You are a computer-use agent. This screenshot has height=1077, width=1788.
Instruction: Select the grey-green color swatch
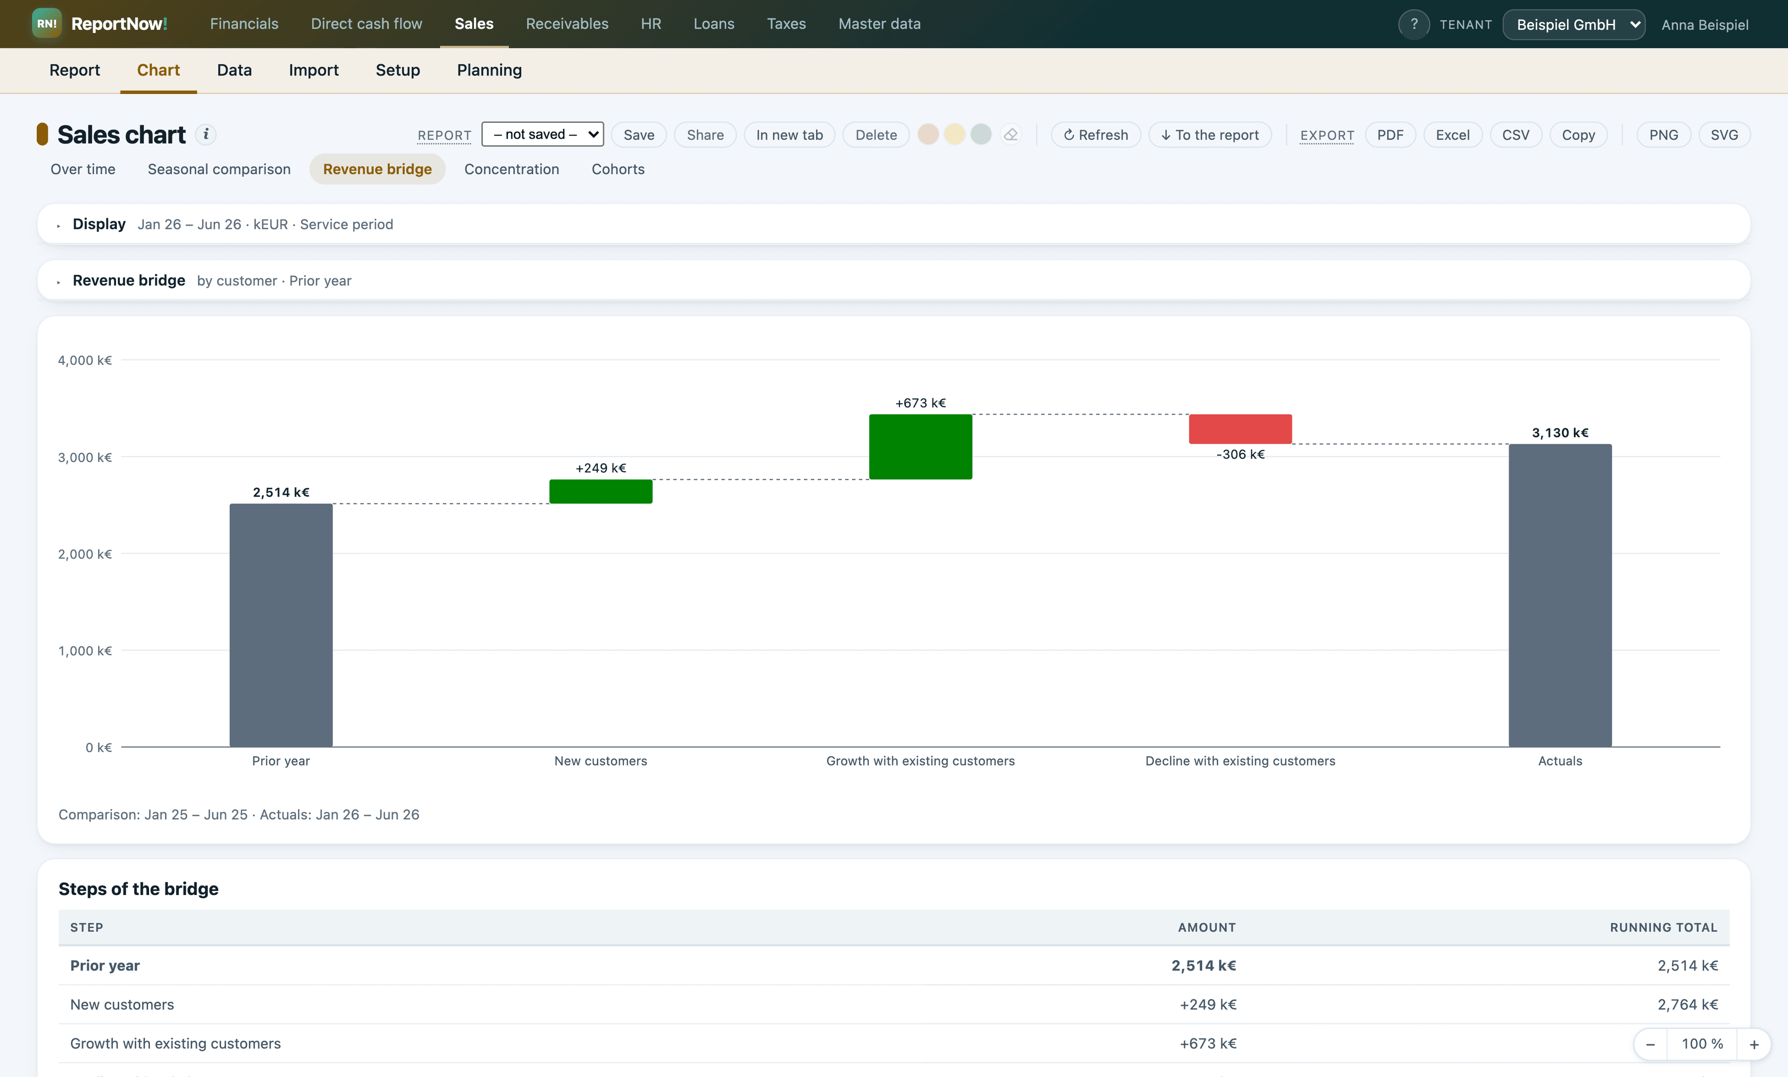[x=981, y=134]
